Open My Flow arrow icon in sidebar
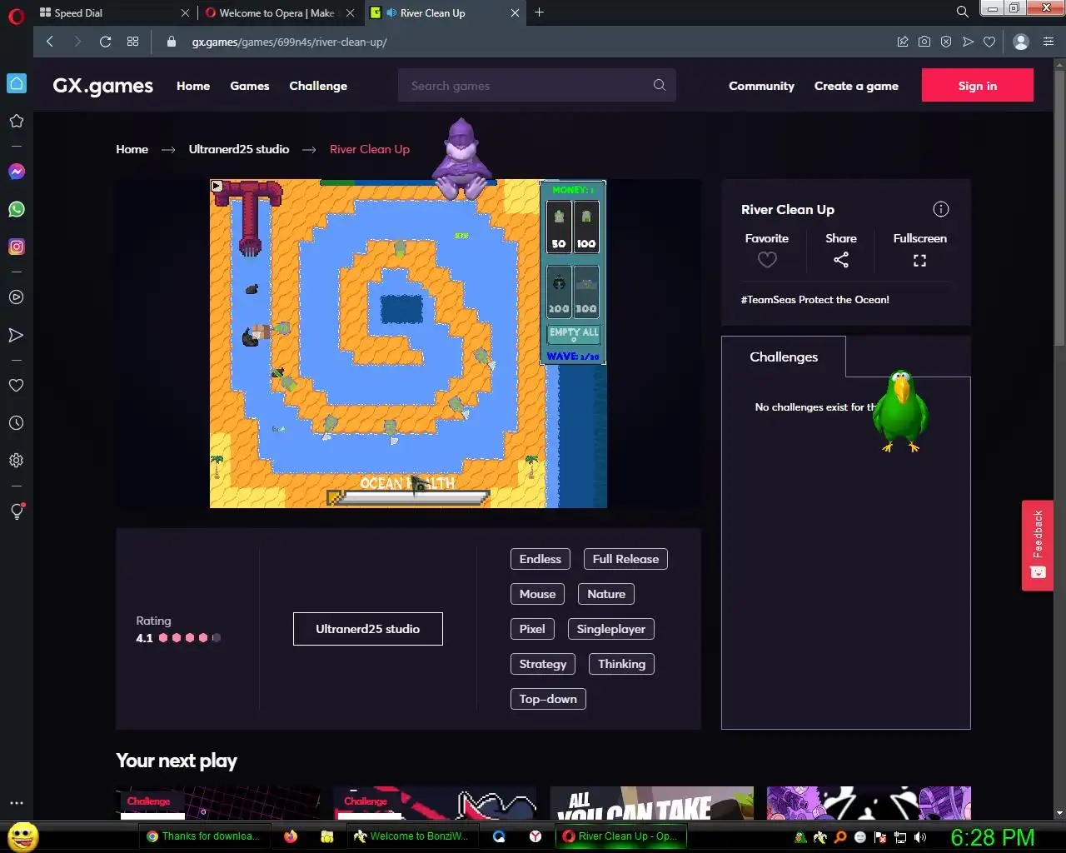 point(16,335)
